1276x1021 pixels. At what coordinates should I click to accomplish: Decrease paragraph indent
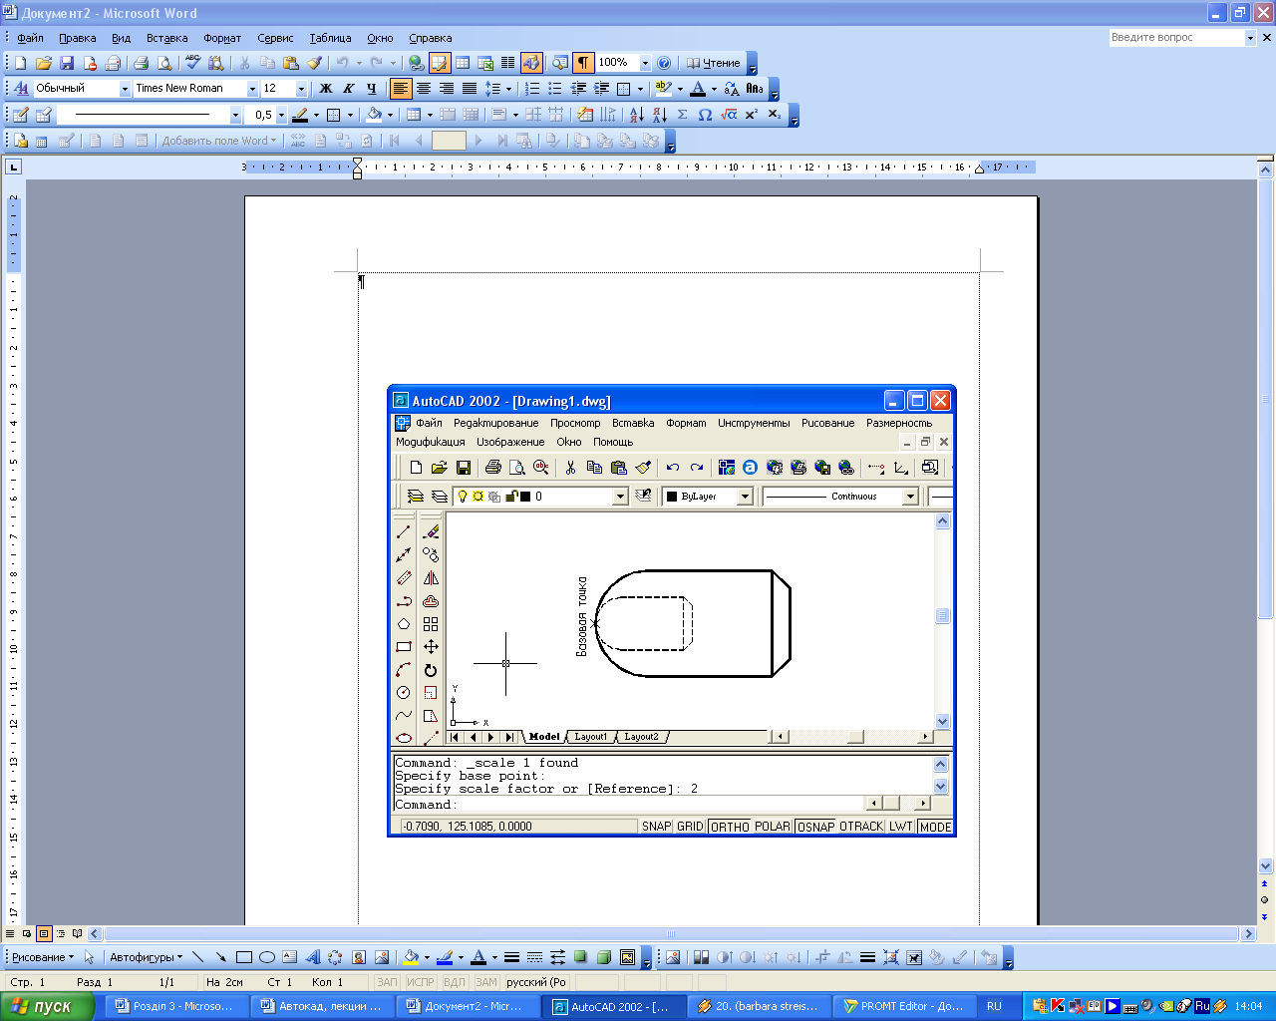coord(578,89)
